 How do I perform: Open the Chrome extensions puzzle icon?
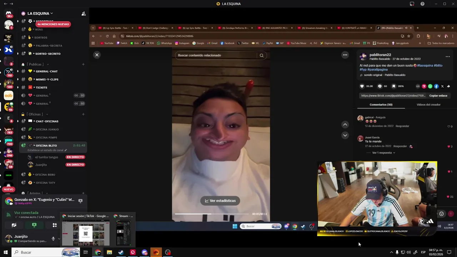tap(418, 36)
